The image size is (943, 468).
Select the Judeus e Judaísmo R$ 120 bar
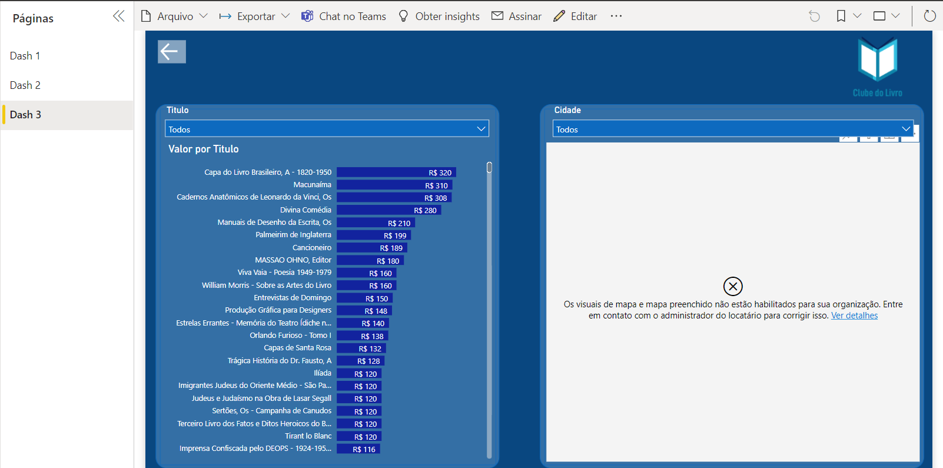pyautogui.click(x=359, y=399)
